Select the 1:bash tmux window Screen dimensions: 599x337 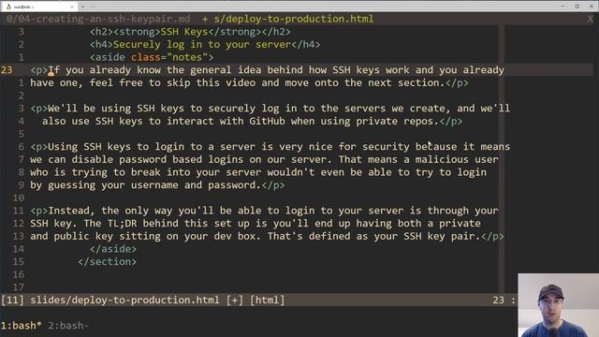[x=21, y=326]
